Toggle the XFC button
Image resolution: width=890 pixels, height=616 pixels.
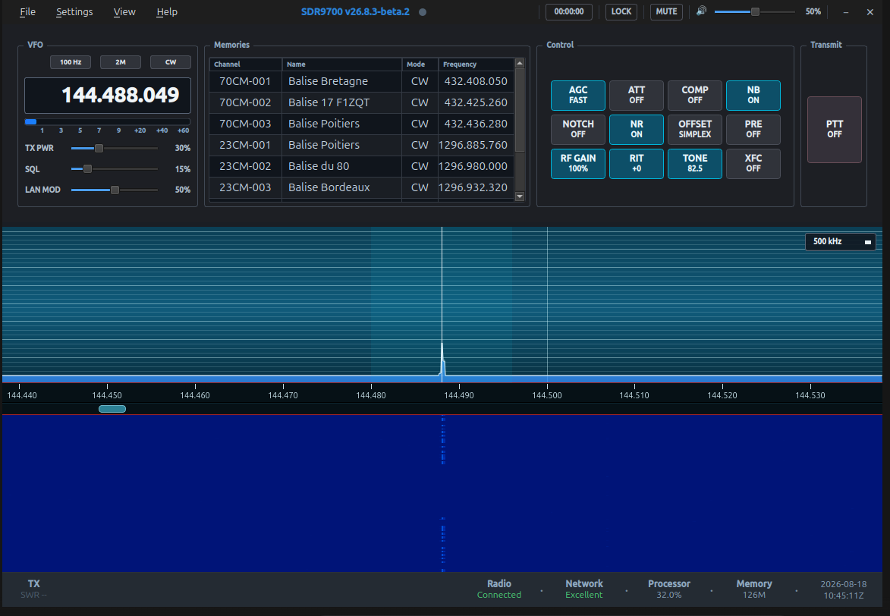click(753, 163)
